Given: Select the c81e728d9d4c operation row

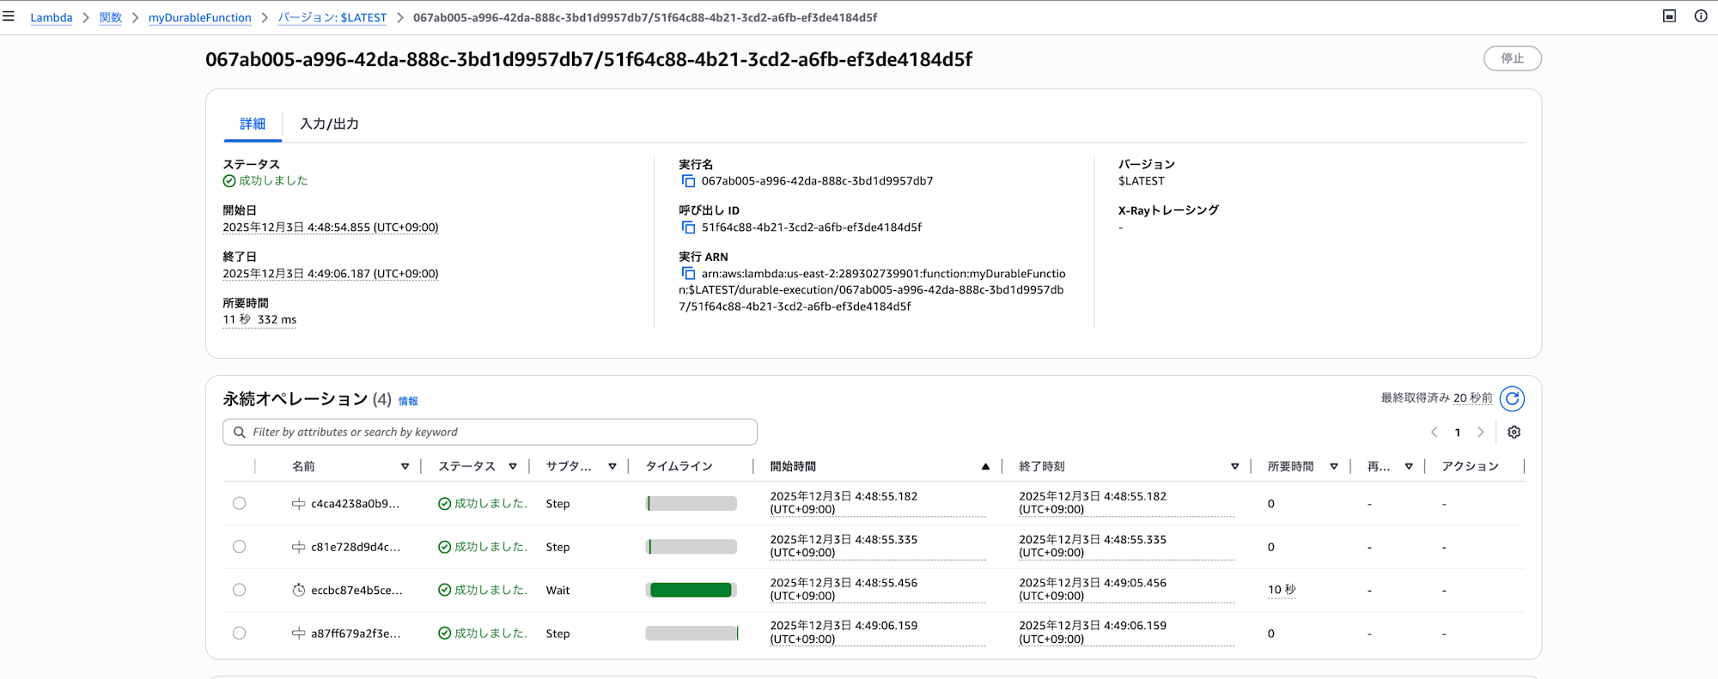Looking at the screenshot, I should pos(239,547).
